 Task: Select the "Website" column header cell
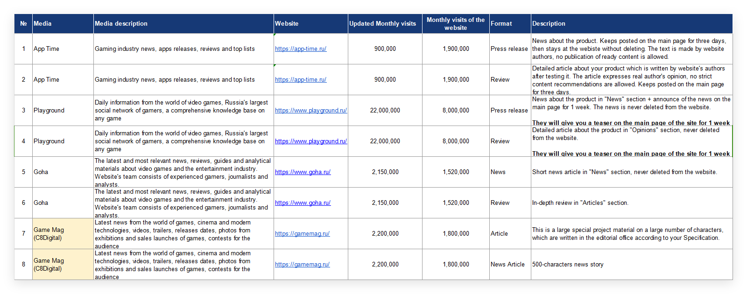310,24
